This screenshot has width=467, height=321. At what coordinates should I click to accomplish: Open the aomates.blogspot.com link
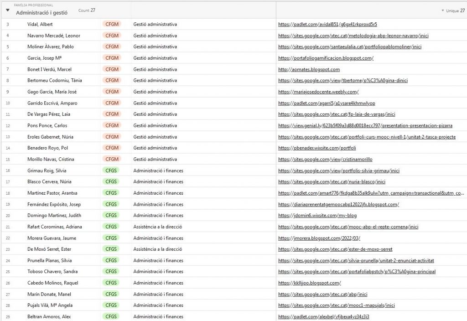[309, 69]
